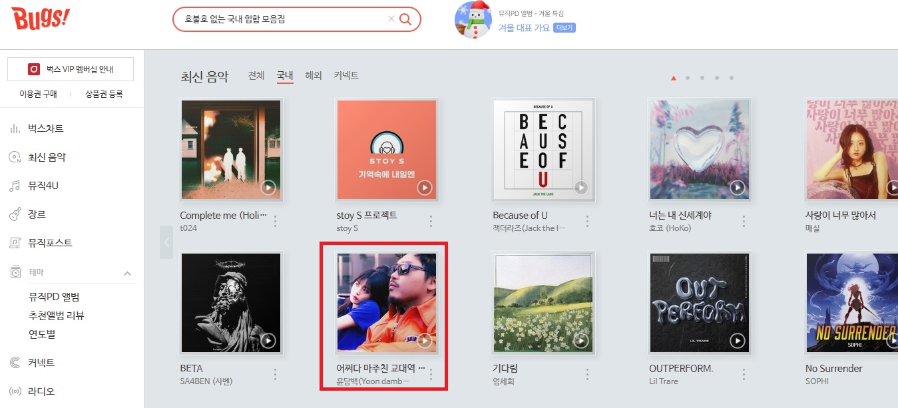This screenshot has height=408, width=898.
Task: Open artist 매실 link
Action: tap(813, 228)
